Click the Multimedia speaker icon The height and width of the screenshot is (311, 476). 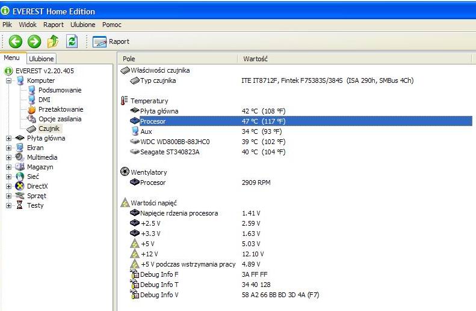click(x=20, y=157)
